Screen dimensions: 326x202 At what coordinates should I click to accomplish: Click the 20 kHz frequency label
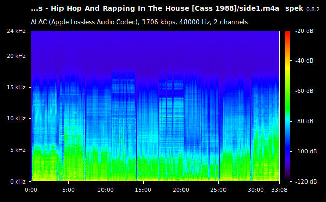[x=16, y=56]
